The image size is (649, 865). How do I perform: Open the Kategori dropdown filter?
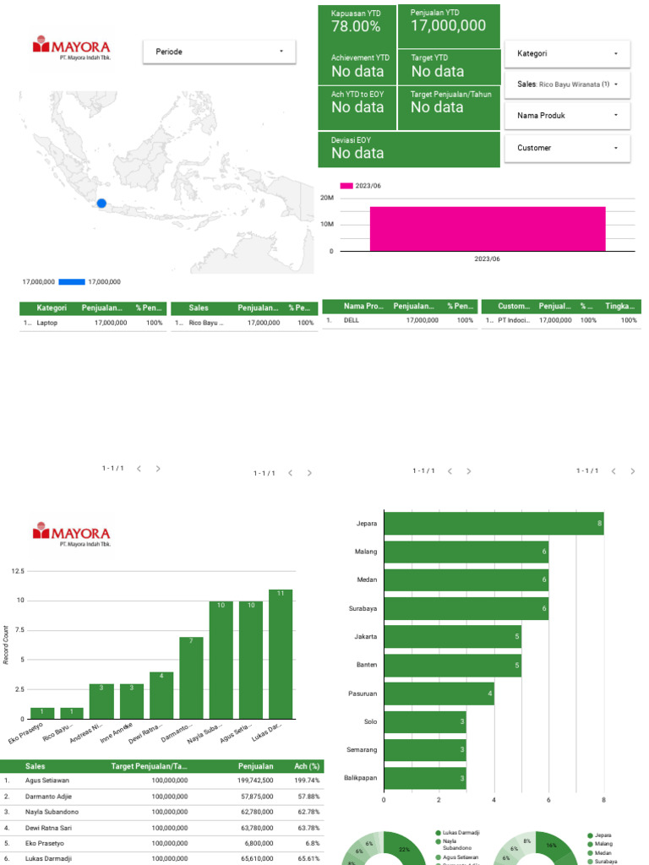pyautogui.click(x=567, y=53)
